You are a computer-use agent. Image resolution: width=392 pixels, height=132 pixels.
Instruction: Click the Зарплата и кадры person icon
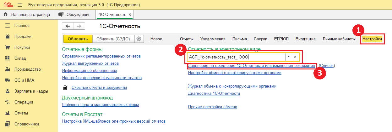coord(8,91)
